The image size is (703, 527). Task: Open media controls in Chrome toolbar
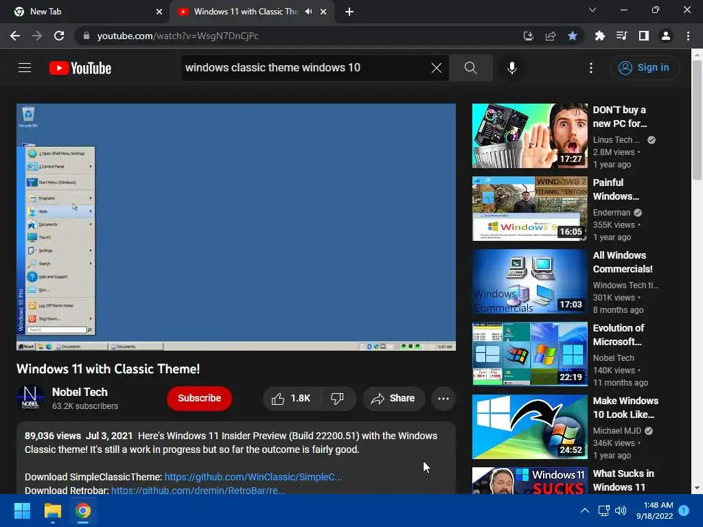pos(622,36)
